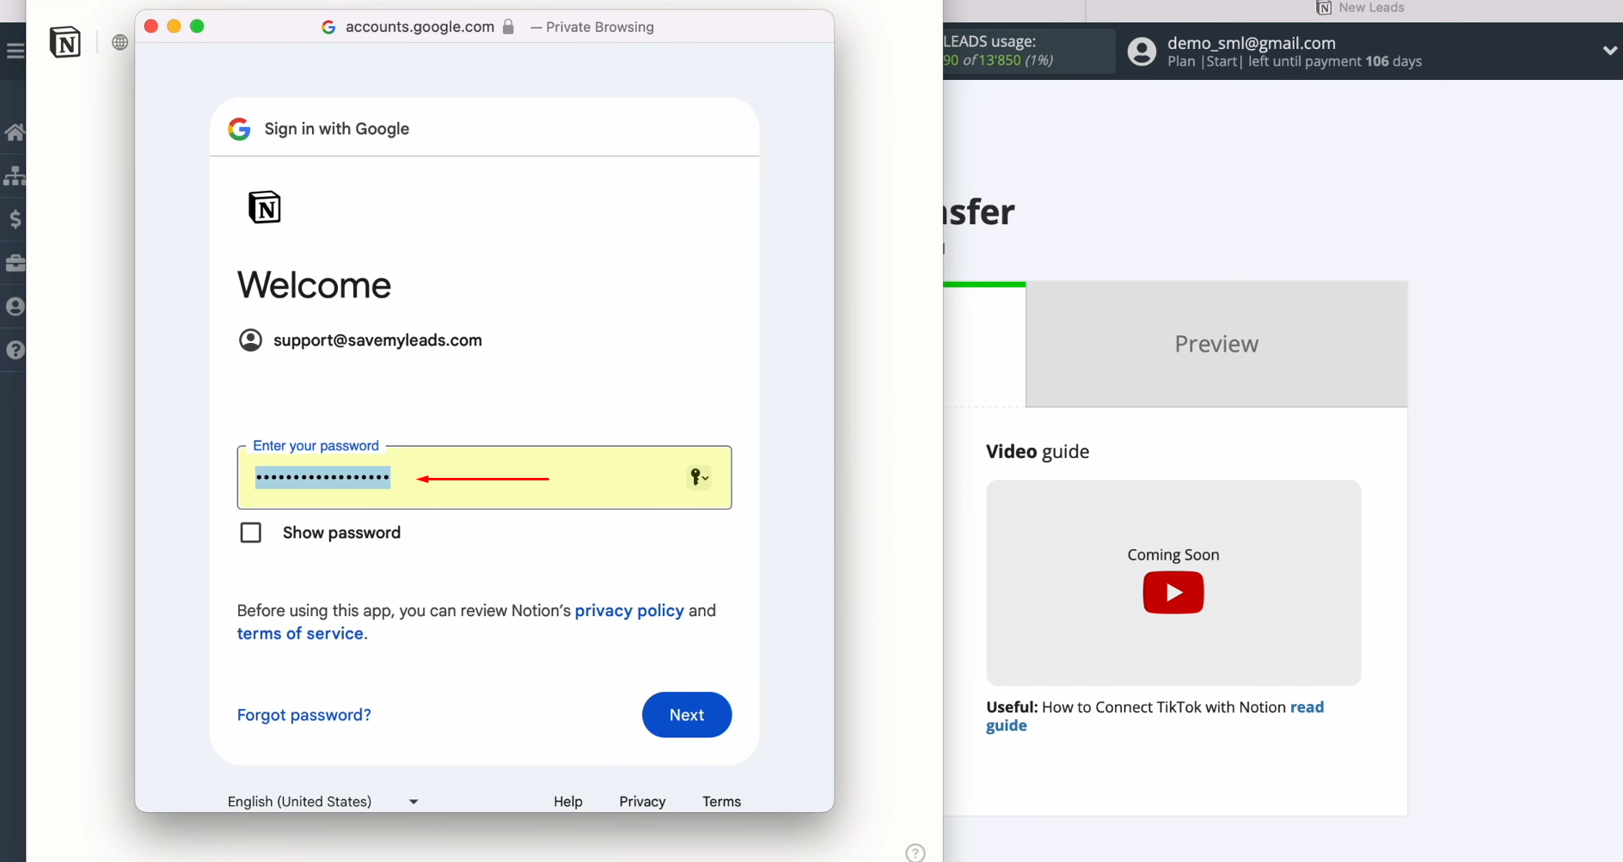Open the Terms link in the footer
This screenshot has height=862, width=1623.
click(721, 801)
